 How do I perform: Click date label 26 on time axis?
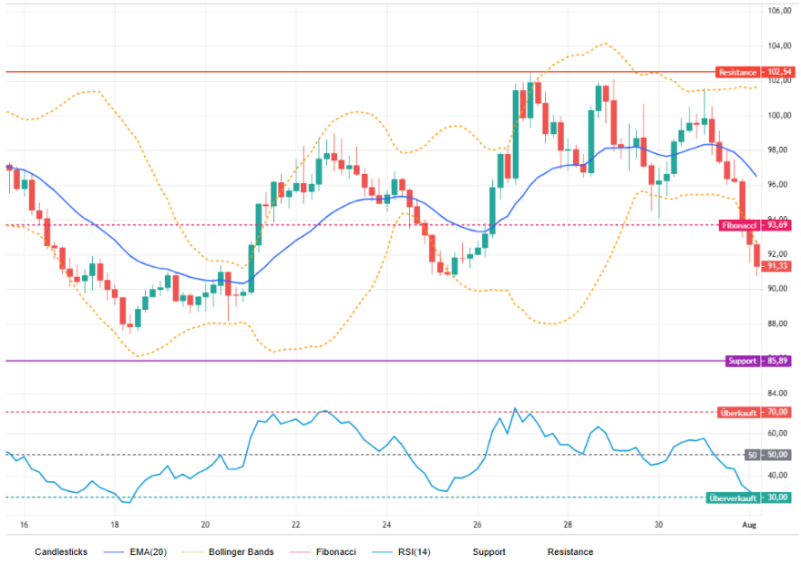pyautogui.click(x=478, y=525)
